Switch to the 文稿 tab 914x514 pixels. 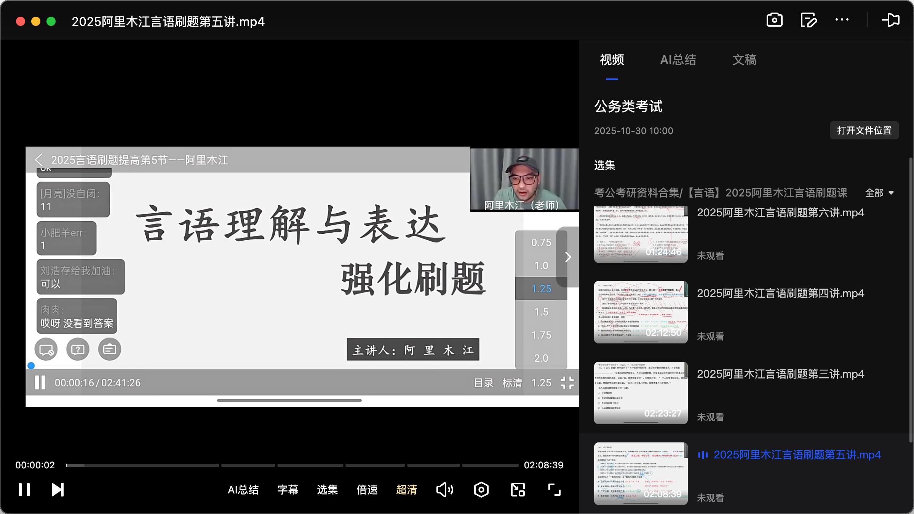[744, 60]
